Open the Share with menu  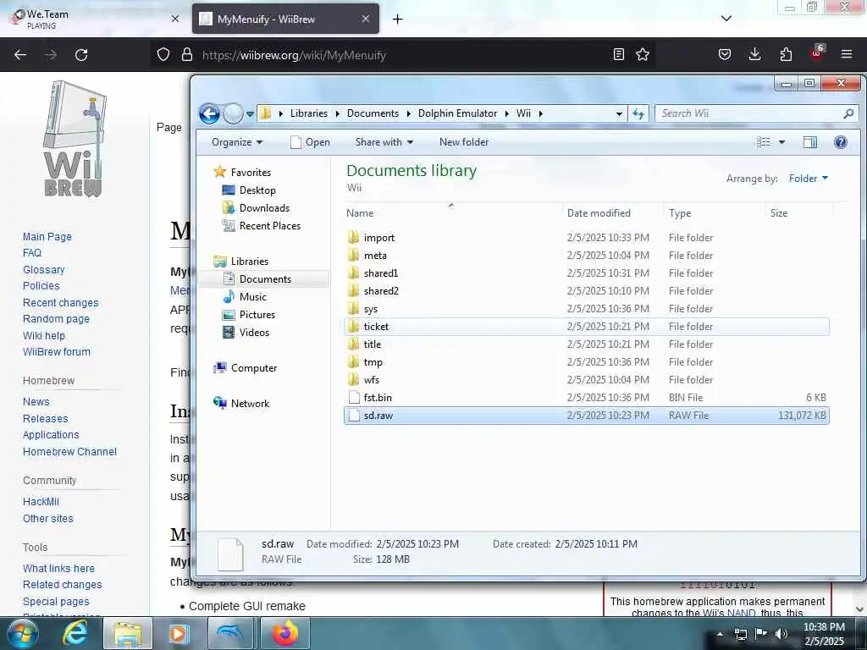384,142
